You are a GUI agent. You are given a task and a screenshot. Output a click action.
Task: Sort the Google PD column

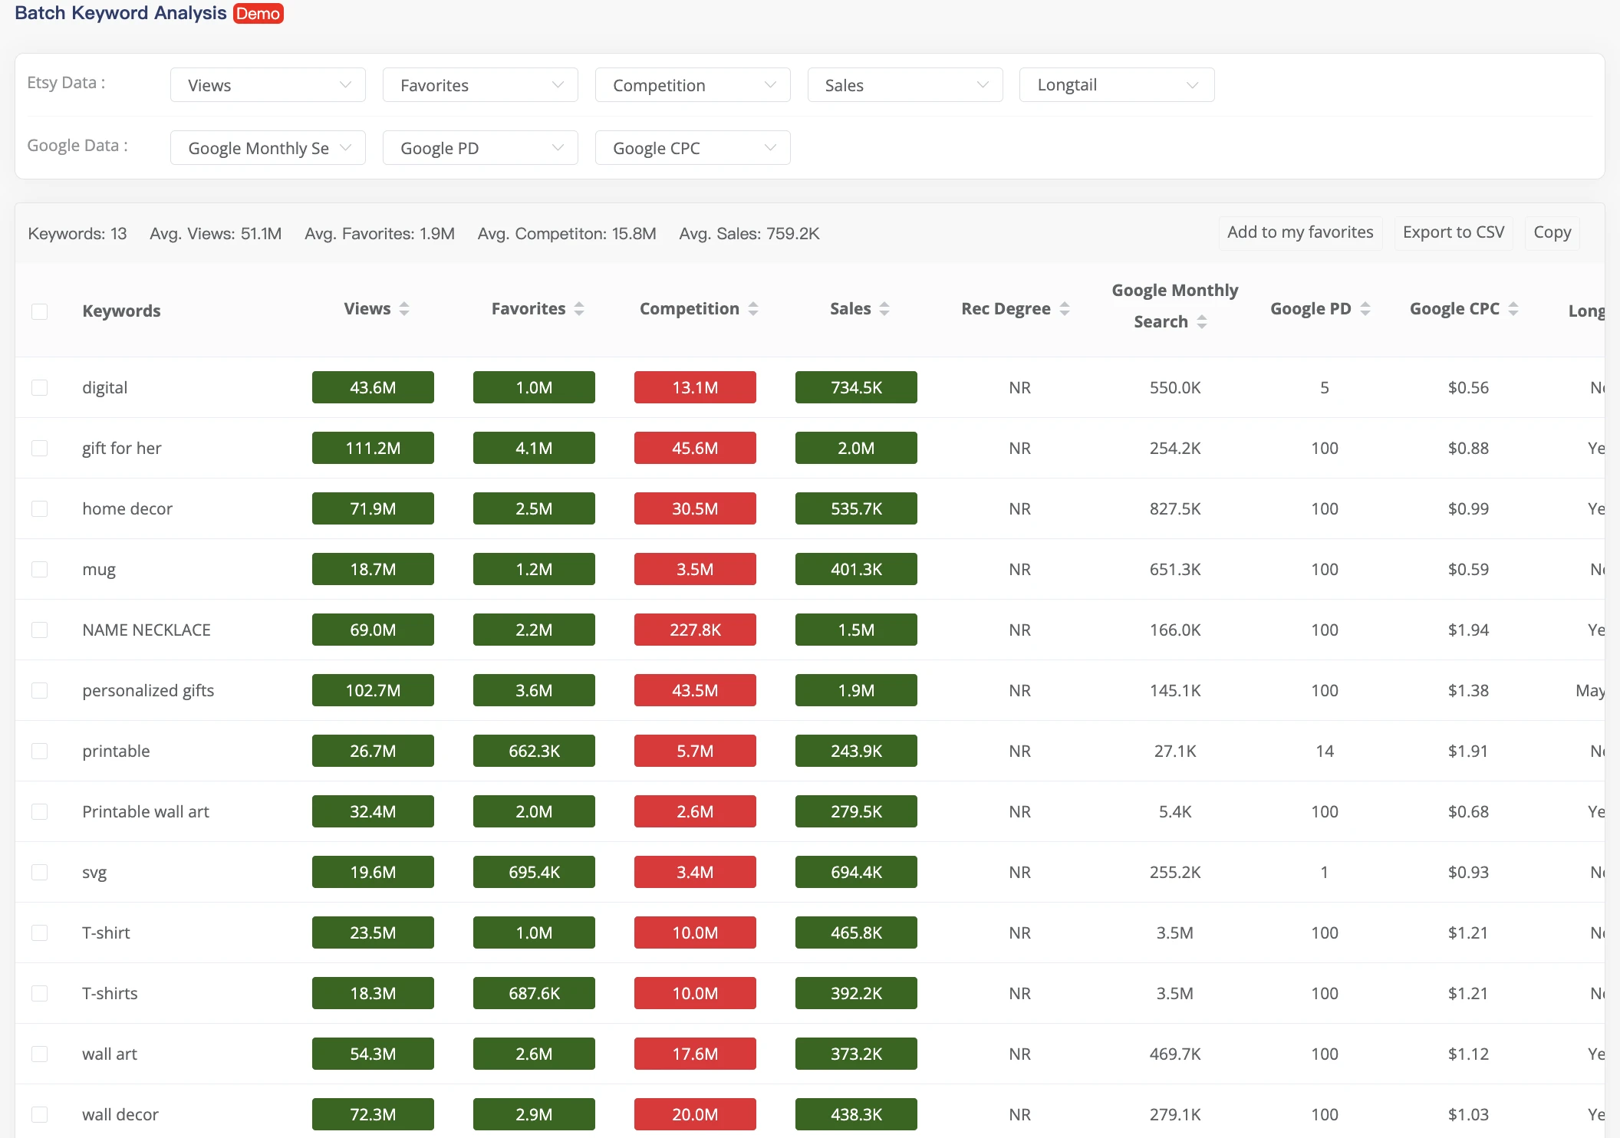point(1366,308)
